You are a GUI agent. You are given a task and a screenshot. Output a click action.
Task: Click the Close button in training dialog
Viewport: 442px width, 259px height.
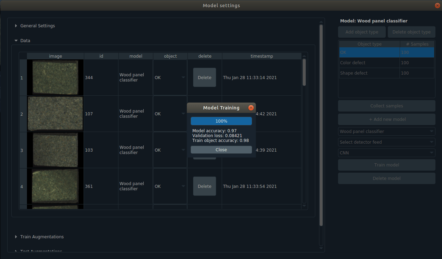pyautogui.click(x=221, y=150)
